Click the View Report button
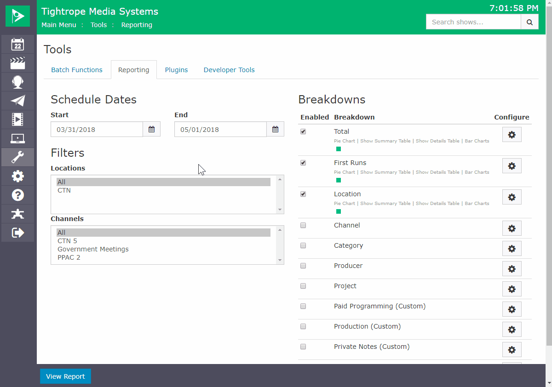Viewport: 552px width, 387px height. (x=65, y=376)
